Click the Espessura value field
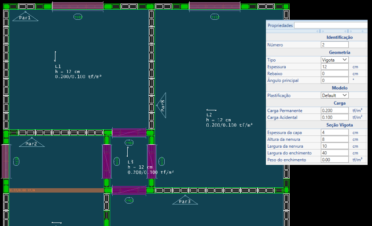The width and height of the screenshot is (372, 226). pos(335,67)
